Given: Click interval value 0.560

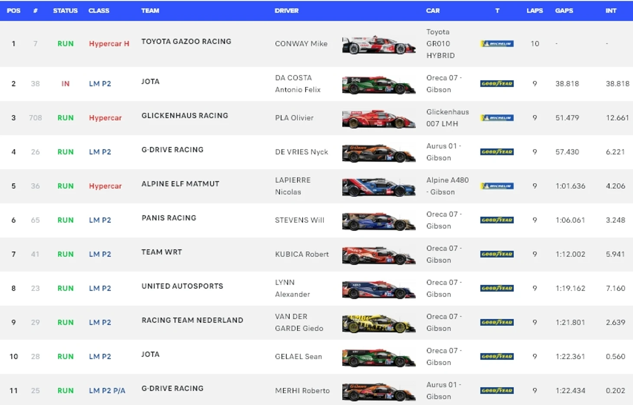Looking at the screenshot, I should 615,356.
